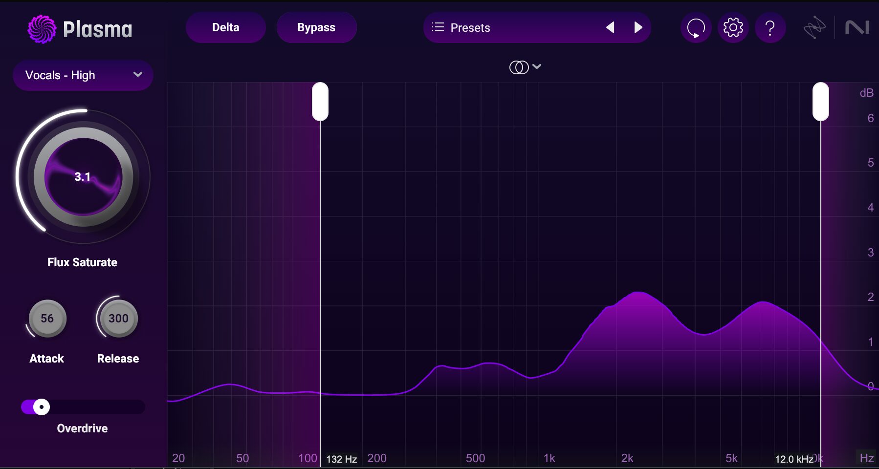Open the stereo channel mode dropdown
879x469 pixels.
point(525,67)
